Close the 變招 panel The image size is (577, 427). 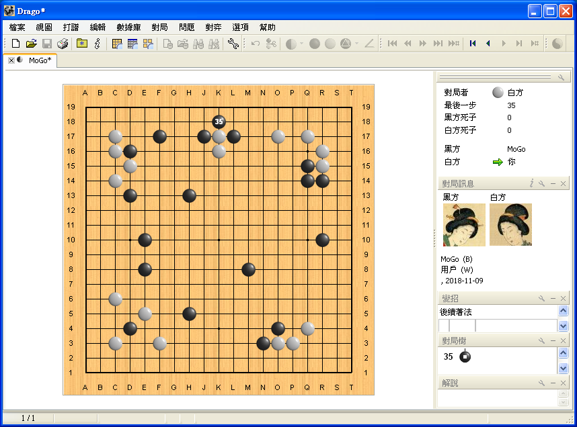(x=563, y=298)
